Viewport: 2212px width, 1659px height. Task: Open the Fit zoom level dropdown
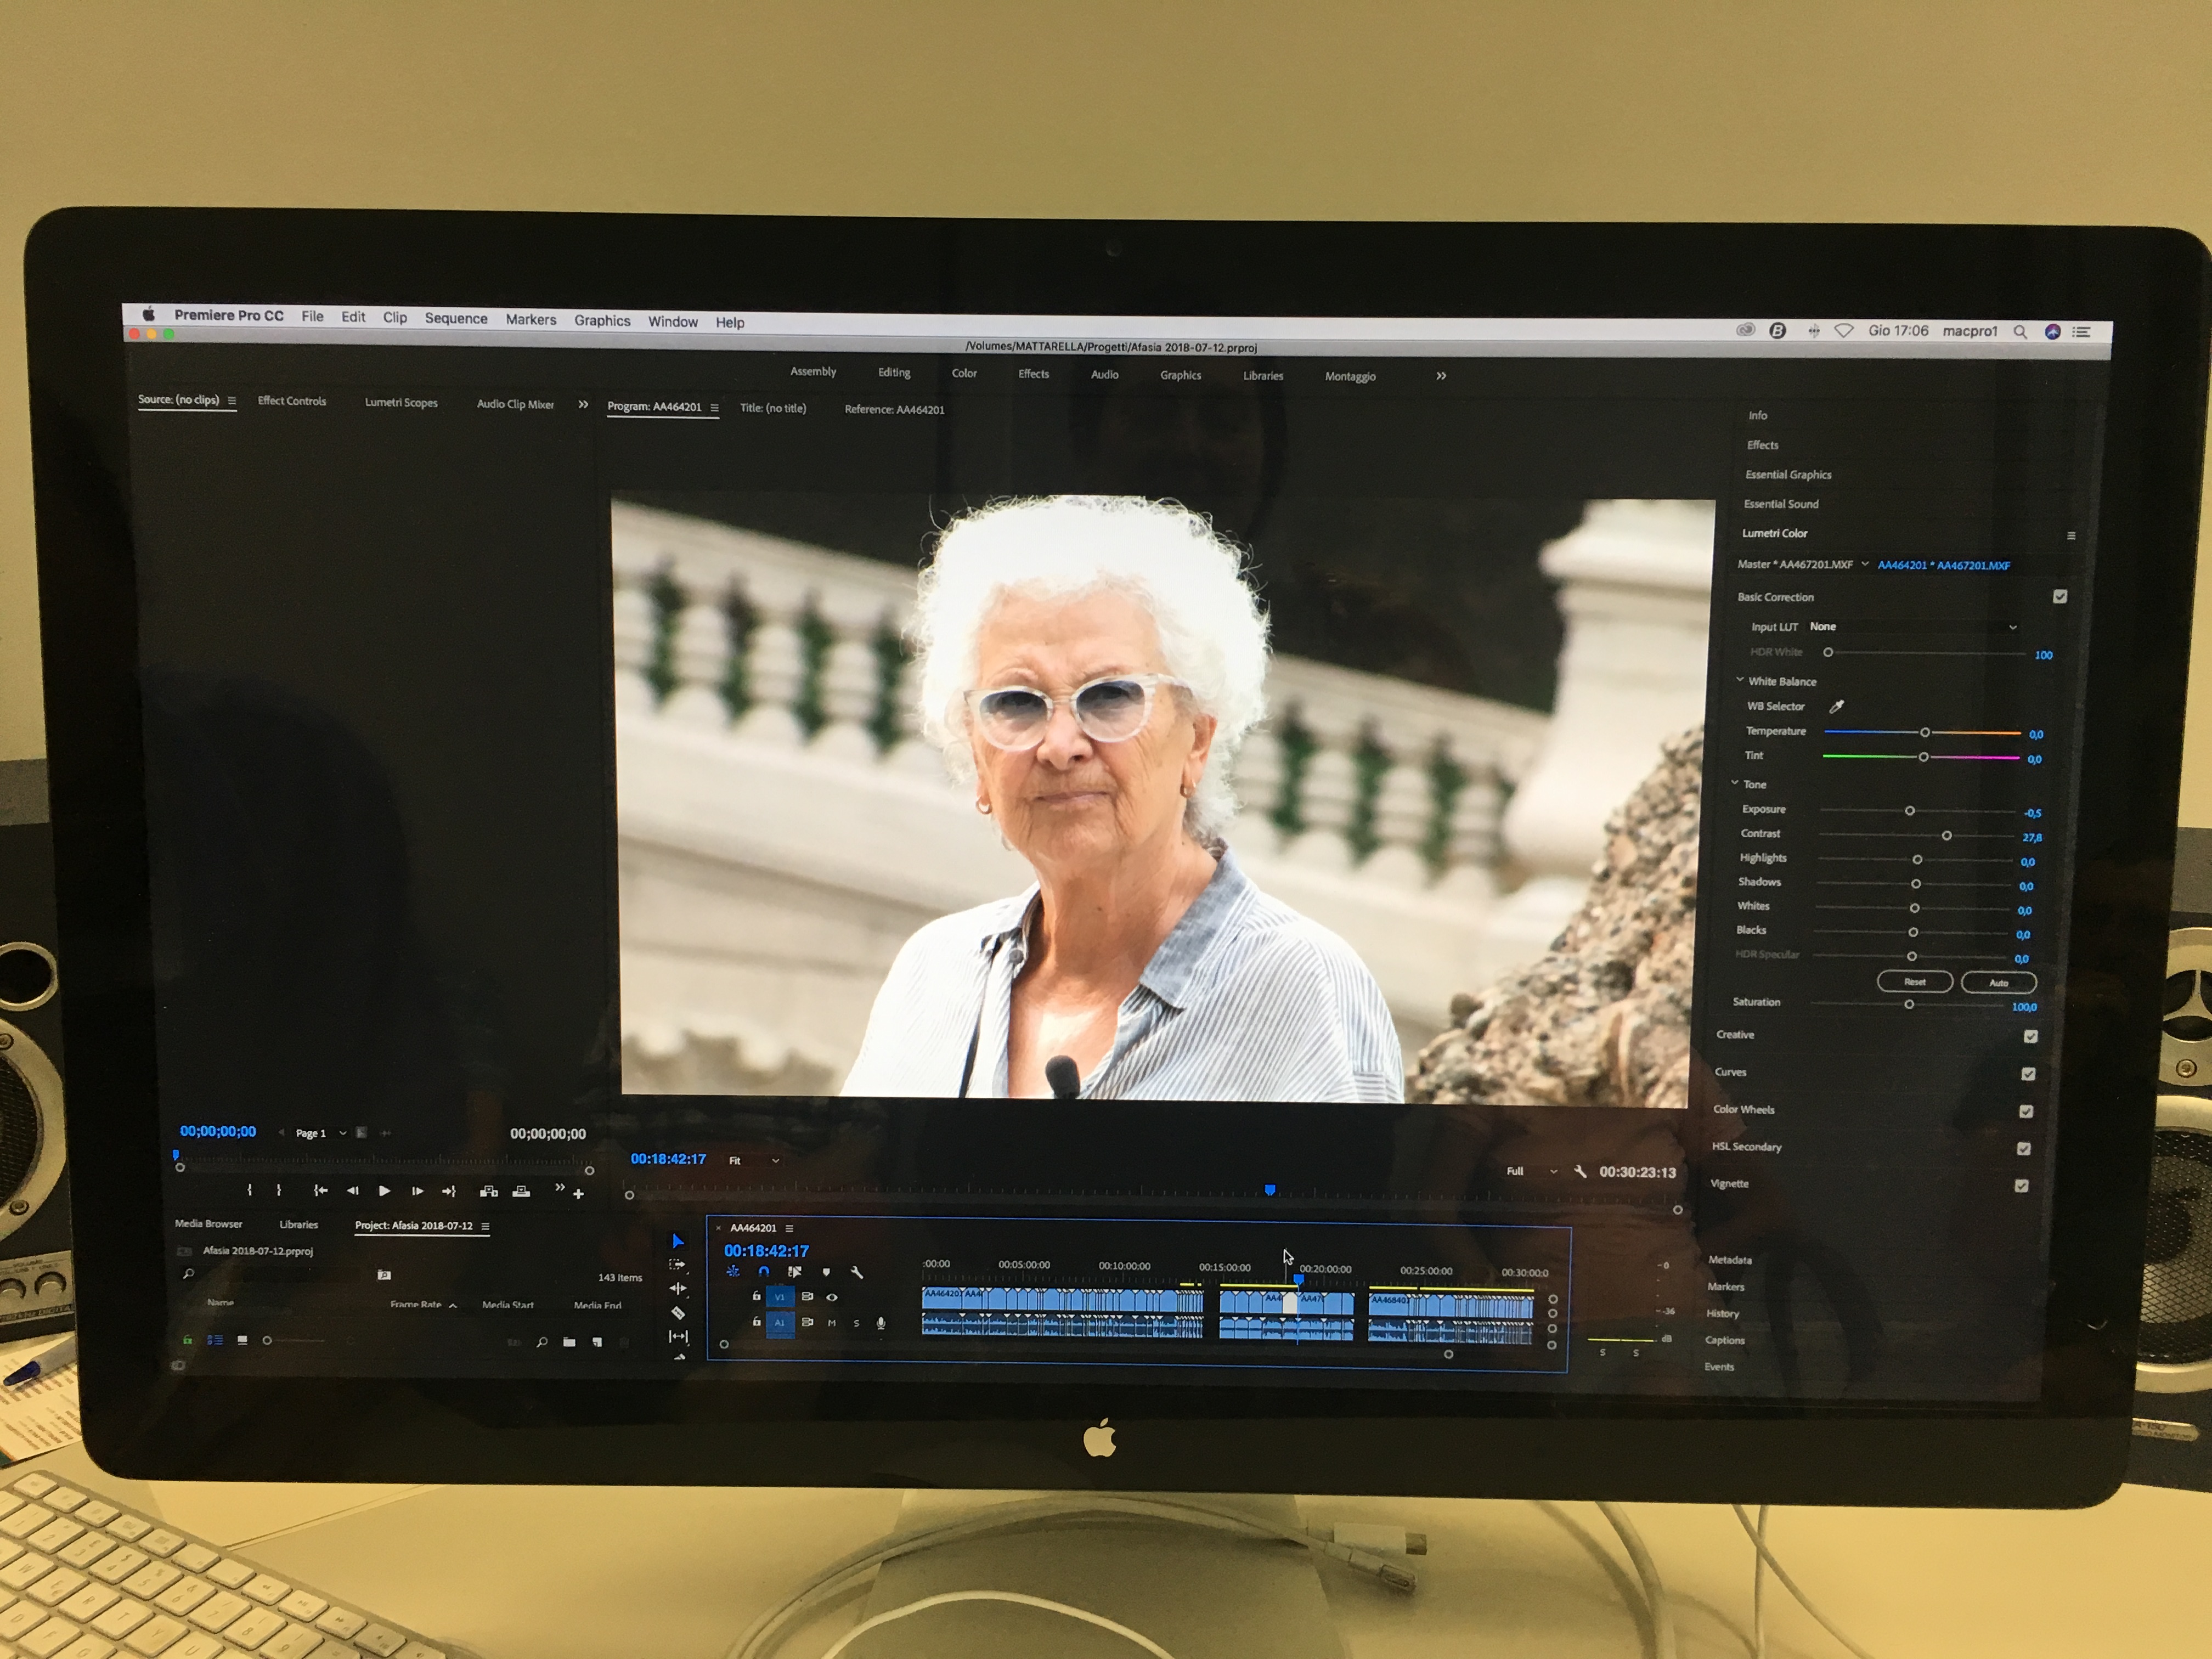(754, 1161)
